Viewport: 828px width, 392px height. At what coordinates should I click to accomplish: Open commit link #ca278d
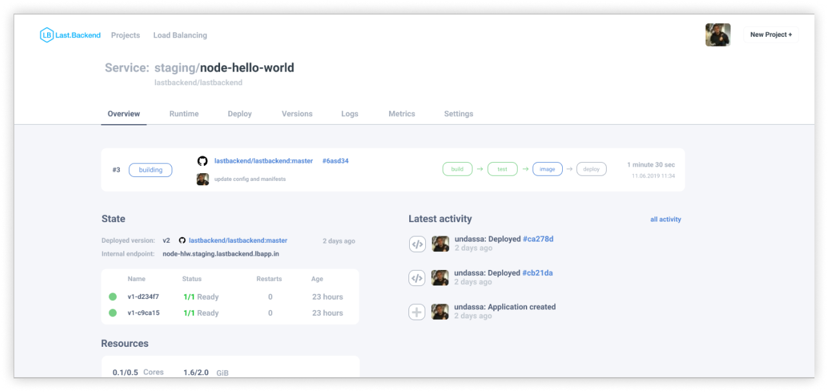pyautogui.click(x=538, y=239)
